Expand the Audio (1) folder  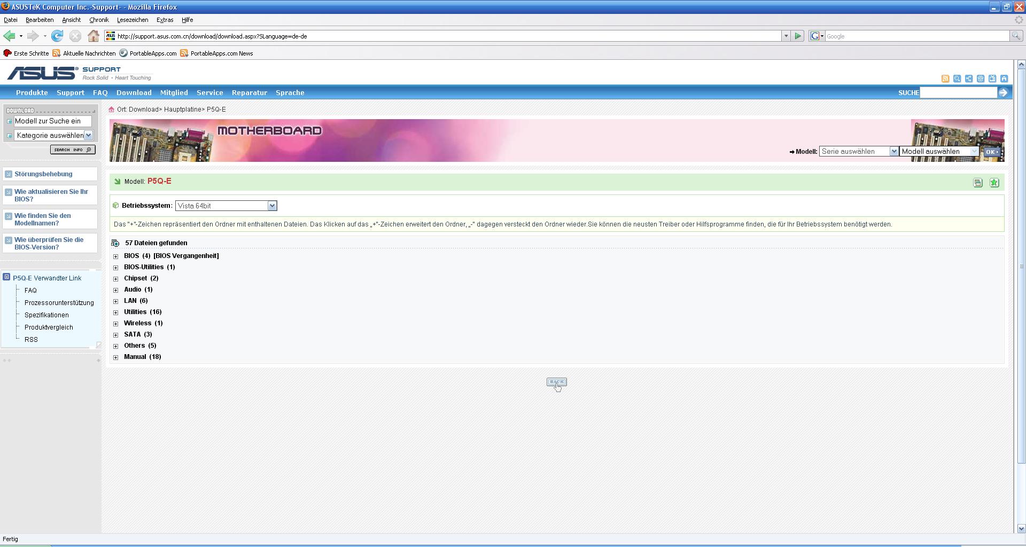pyautogui.click(x=116, y=290)
